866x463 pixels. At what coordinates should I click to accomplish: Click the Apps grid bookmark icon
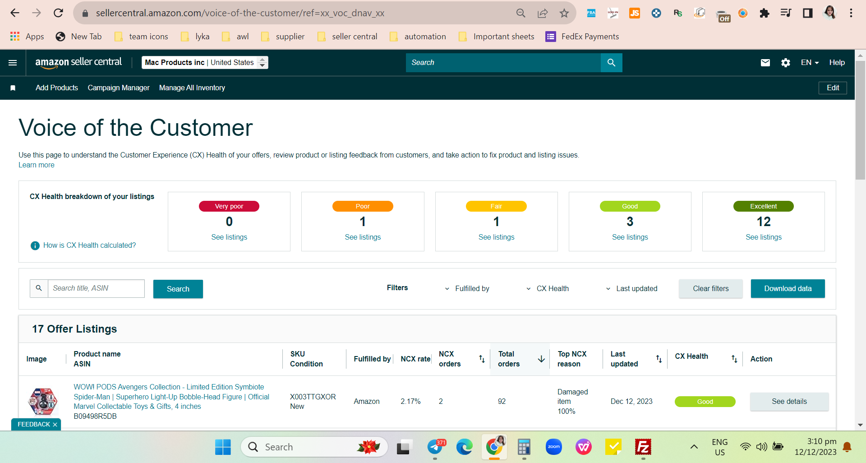[x=15, y=37]
